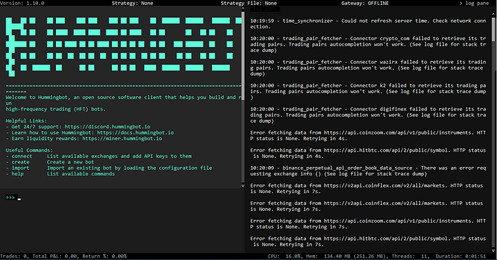The width and height of the screenshot is (497, 260).
Task: Click the coinzoom 'Retrying in 7s' error entry
Action: click(x=368, y=224)
